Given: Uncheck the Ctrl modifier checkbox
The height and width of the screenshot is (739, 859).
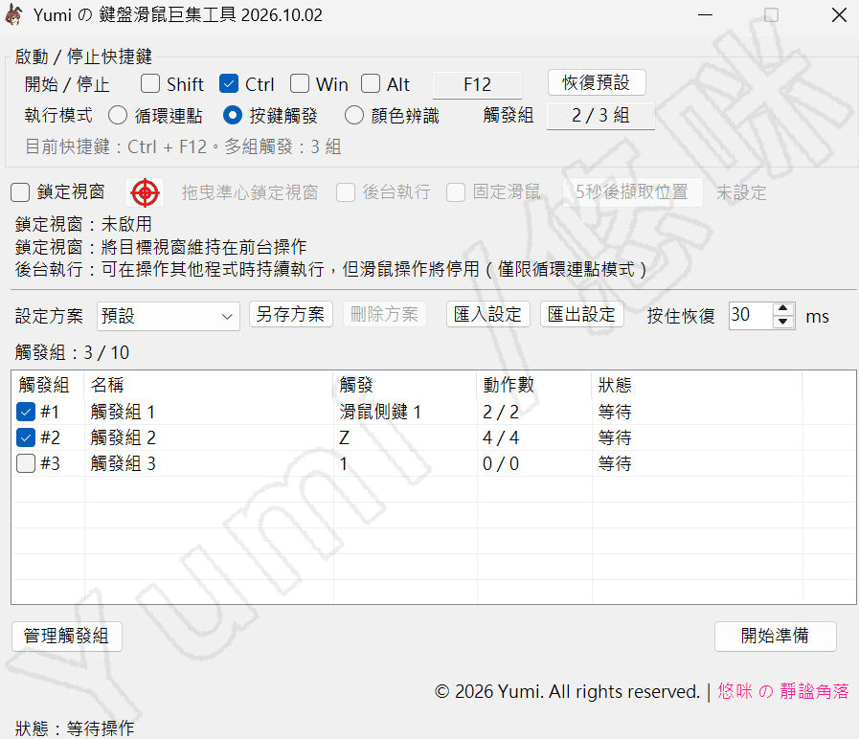Looking at the screenshot, I should coord(229,84).
